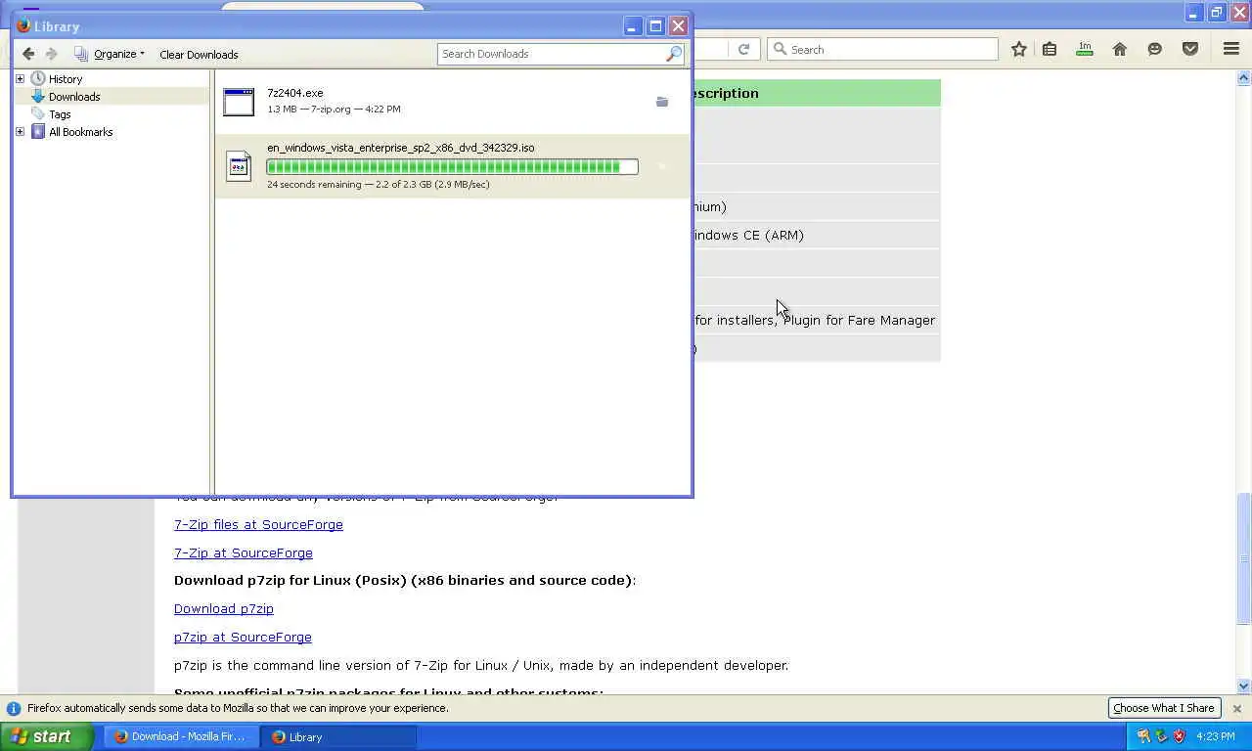Click the ISO download progress bar
1252x751 pixels.
[452, 166]
